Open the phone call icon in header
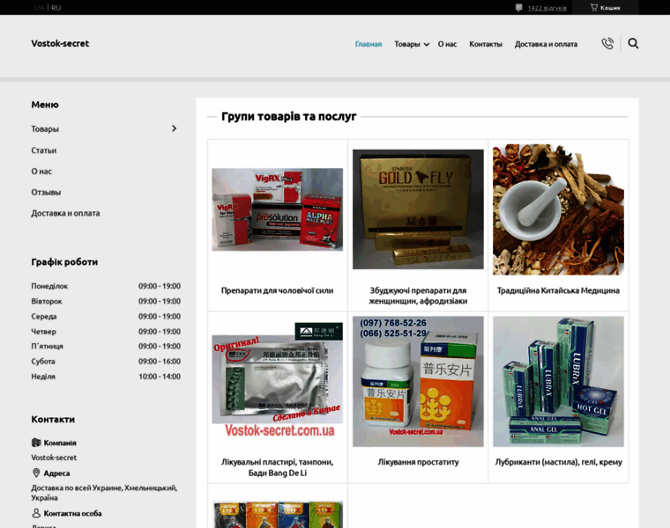 pyautogui.click(x=607, y=43)
